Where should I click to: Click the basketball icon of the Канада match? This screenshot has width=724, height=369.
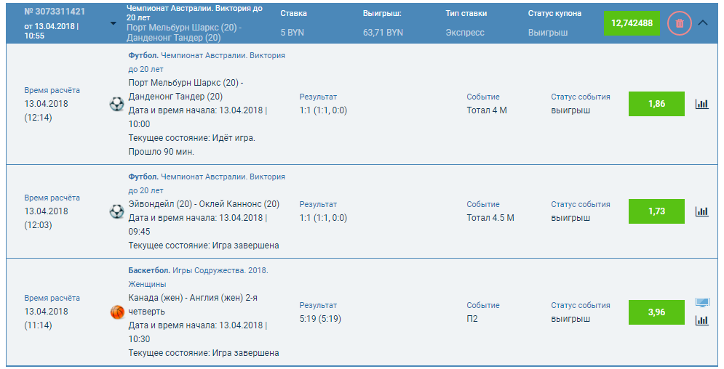pyautogui.click(x=118, y=312)
